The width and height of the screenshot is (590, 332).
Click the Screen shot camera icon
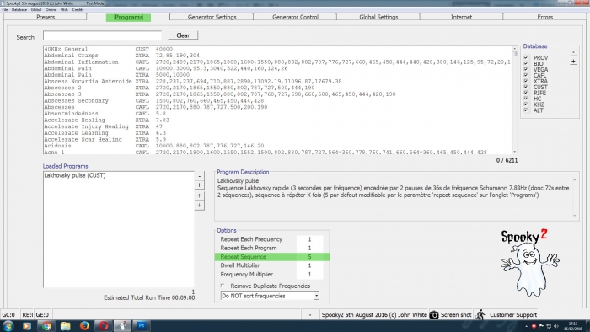click(x=434, y=314)
